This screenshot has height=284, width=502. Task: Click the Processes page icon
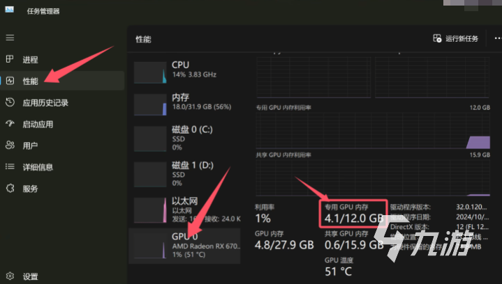pyautogui.click(x=10, y=59)
